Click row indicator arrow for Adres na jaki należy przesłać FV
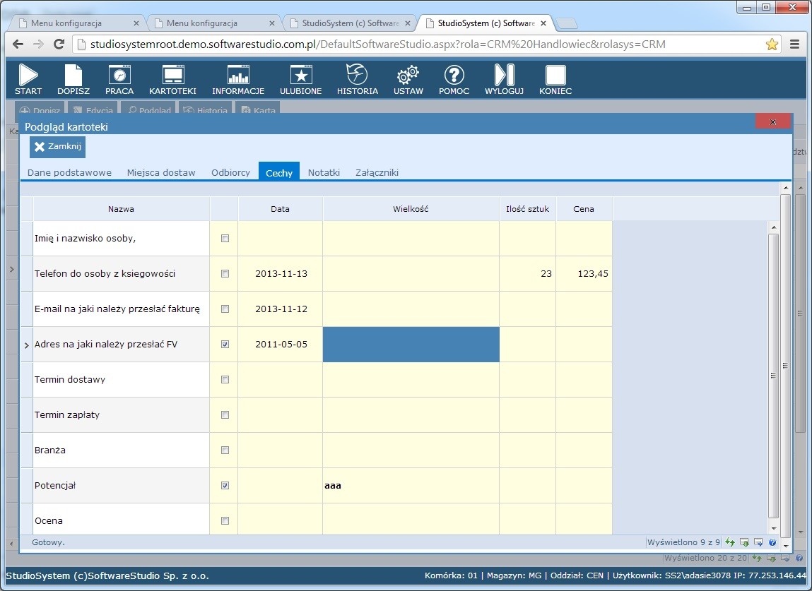Screen dimensions: 812x591 (x=26, y=345)
